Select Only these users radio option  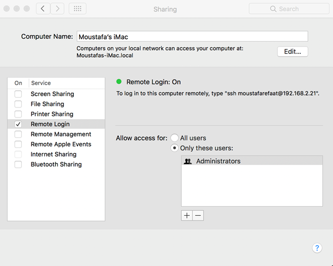[x=175, y=148]
